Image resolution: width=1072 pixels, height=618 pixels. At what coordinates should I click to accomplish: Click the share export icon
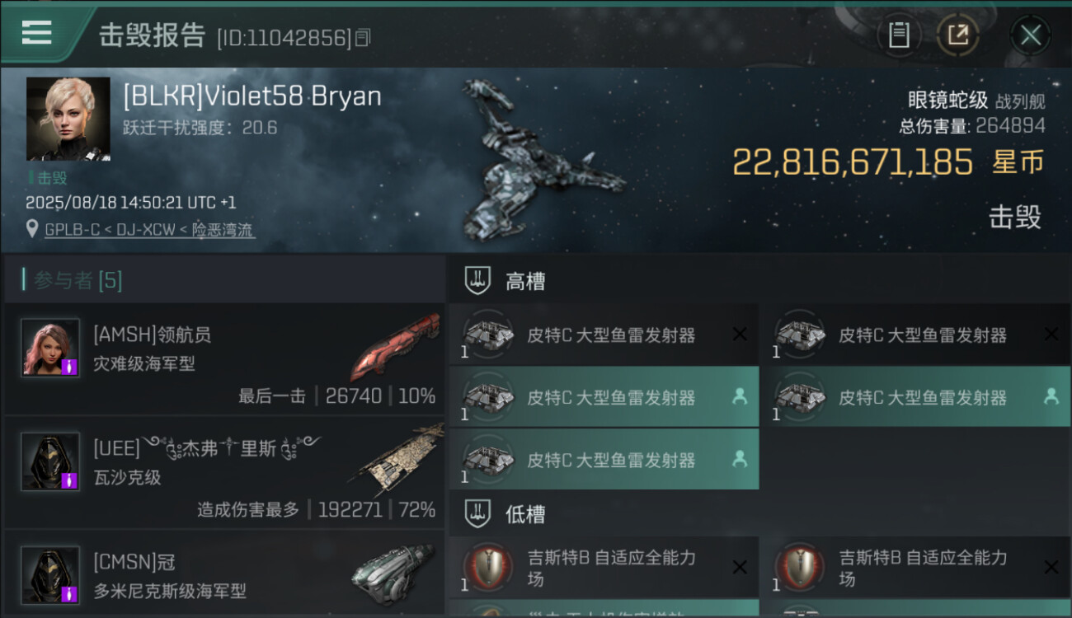coord(958,35)
